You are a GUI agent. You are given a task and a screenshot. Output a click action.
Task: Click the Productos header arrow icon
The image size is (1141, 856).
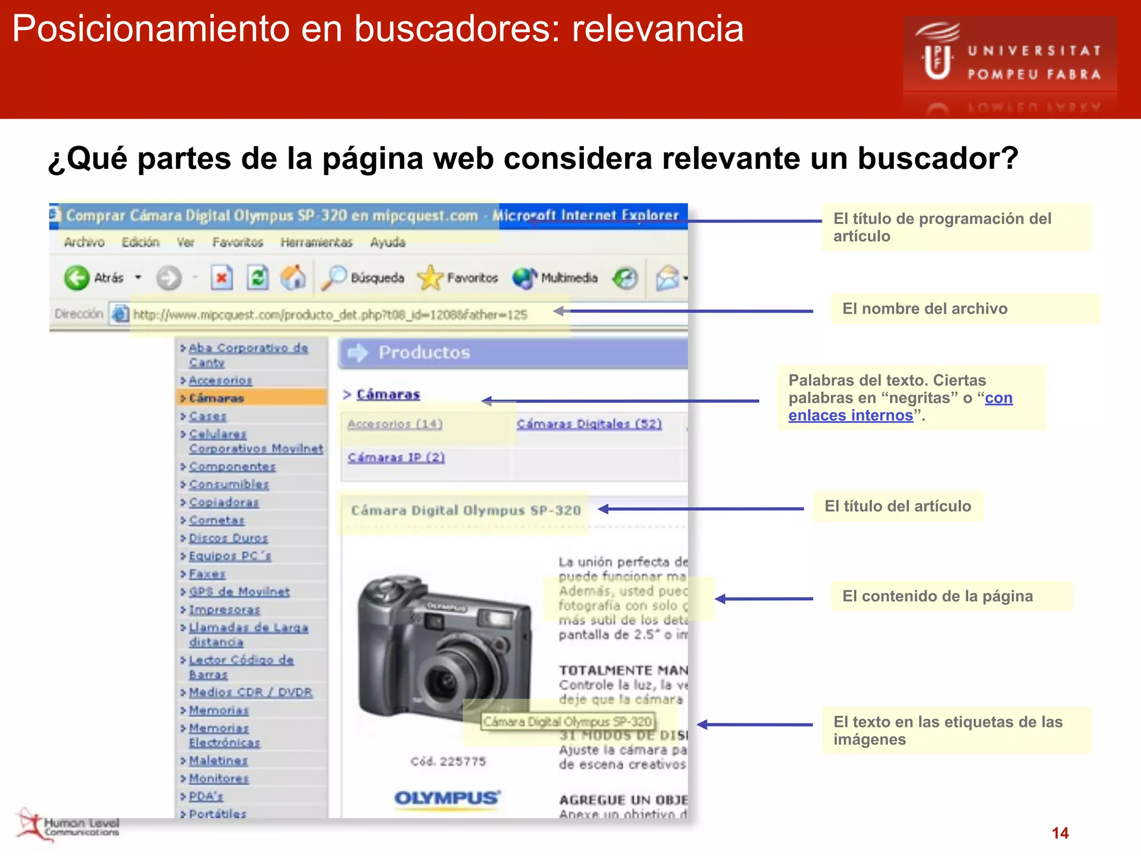(x=358, y=352)
